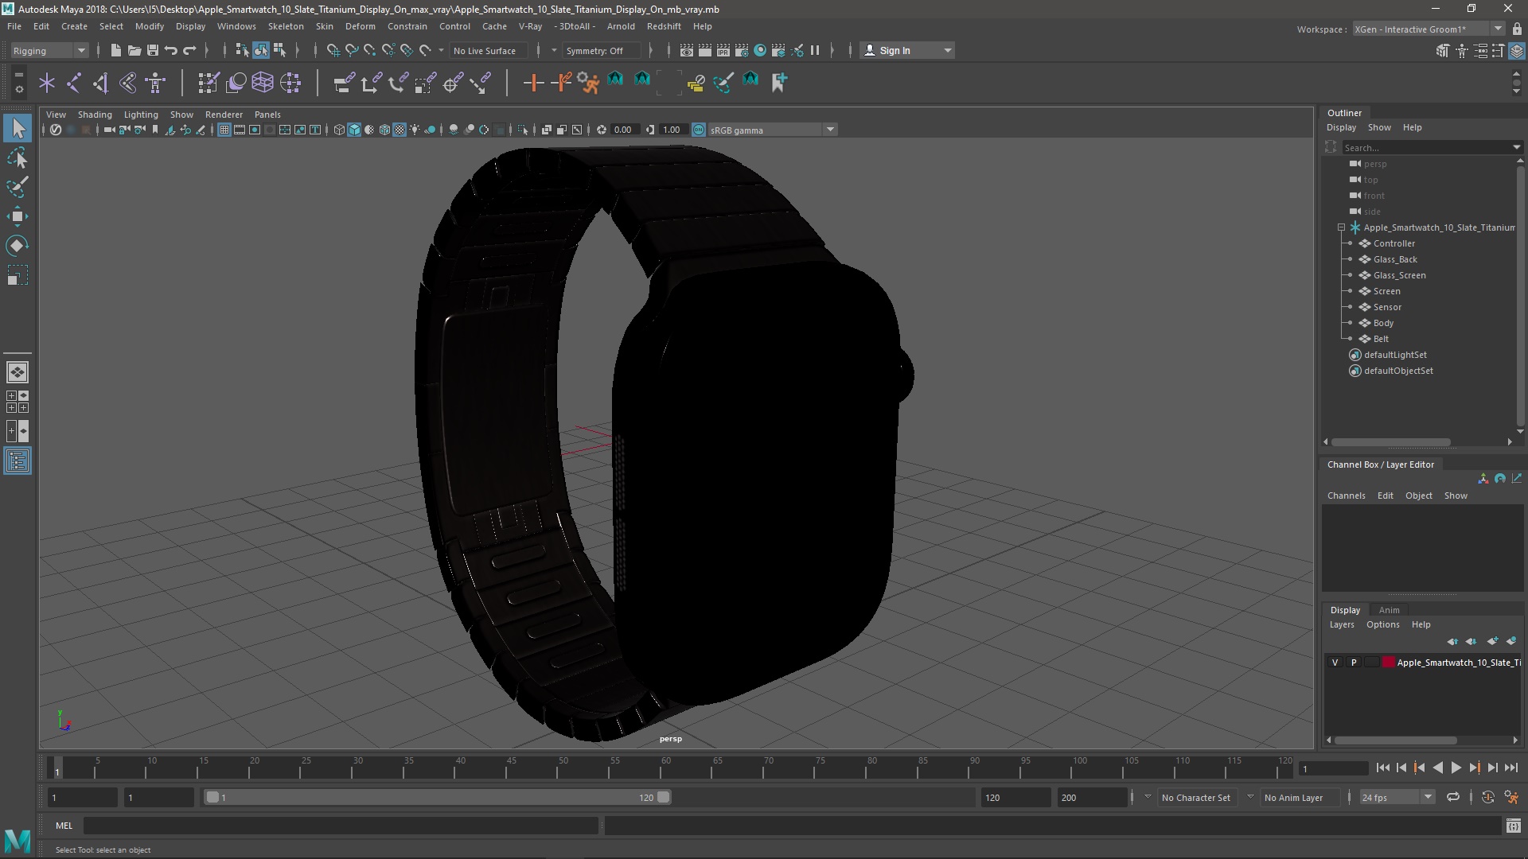Open the sRGB gamma view transform dropdown
Image resolution: width=1528 pixels, height=859 pixels.
[x=772, y=130]
